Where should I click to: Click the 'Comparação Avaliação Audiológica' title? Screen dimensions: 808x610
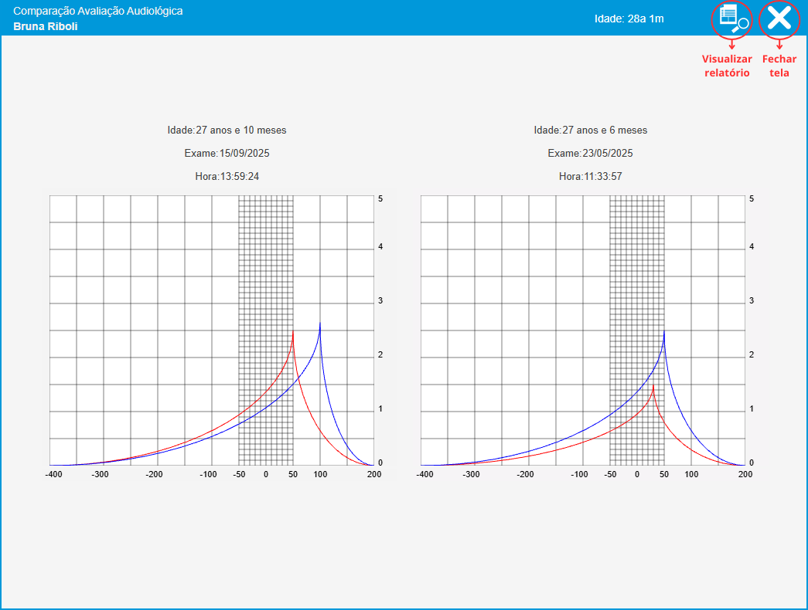pos(98,12)
